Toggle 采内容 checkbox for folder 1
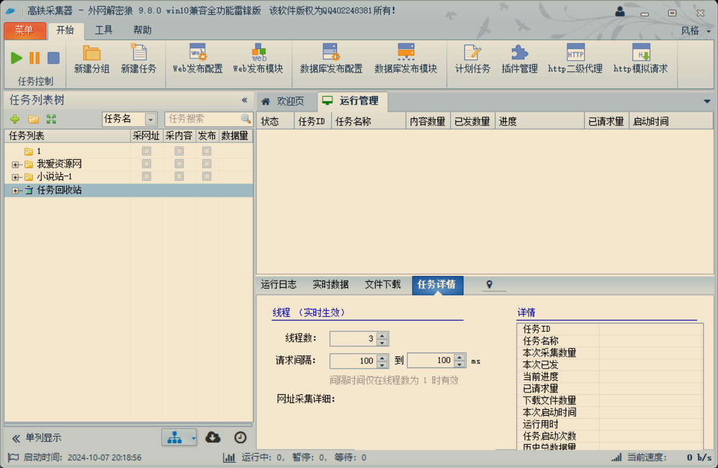 (179, 151)
